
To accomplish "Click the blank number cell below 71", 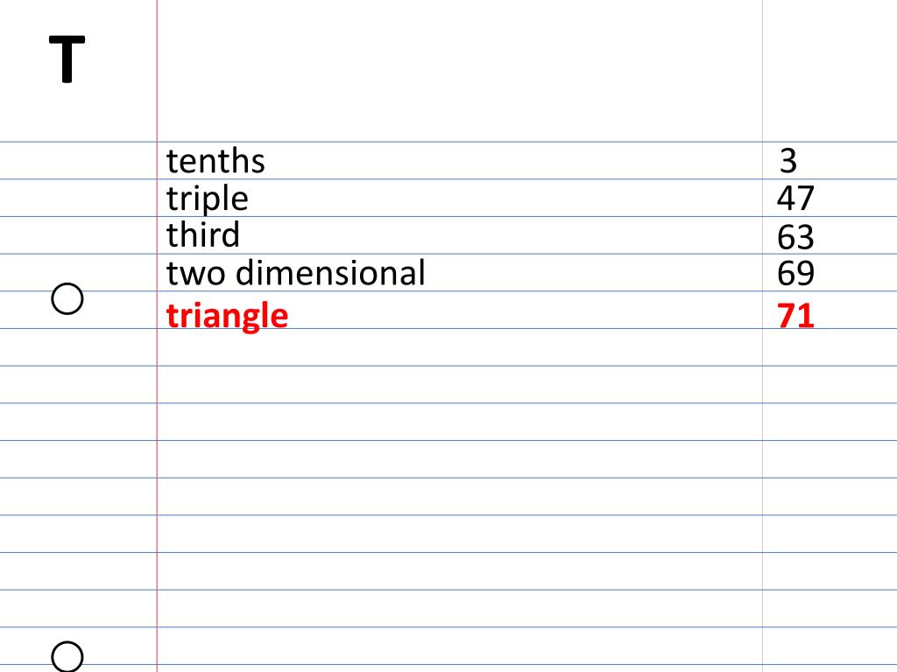I will point(830,347).
